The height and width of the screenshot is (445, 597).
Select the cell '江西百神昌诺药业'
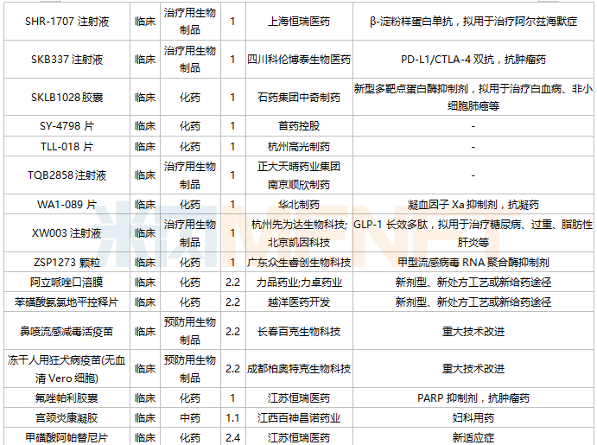pos(299,417)
